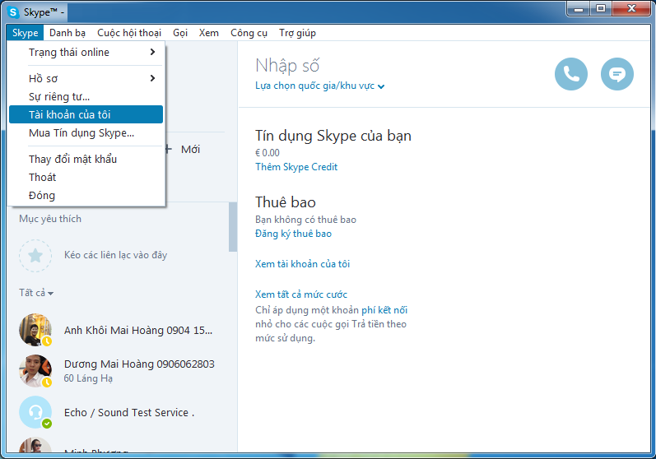Click Dương Mai Hoàng's profile picture
Viewport: 656px width, 459px height.
35,371
